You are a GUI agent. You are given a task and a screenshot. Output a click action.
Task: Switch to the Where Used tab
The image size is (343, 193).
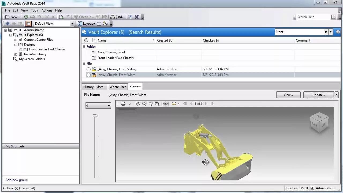[118, 87]
